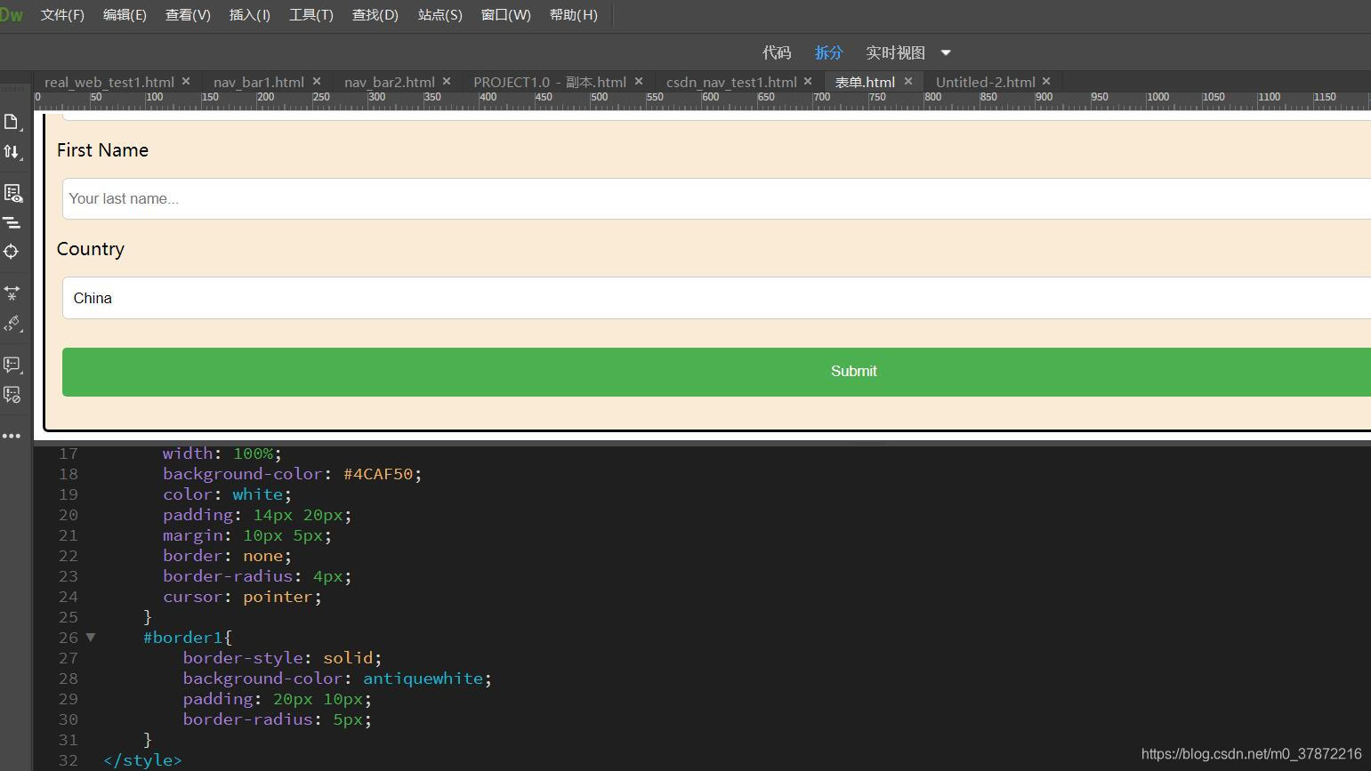Click live view options eye icon
Image resolution: width=1371 pixels, height=771 pixels.
click(12, 193)
